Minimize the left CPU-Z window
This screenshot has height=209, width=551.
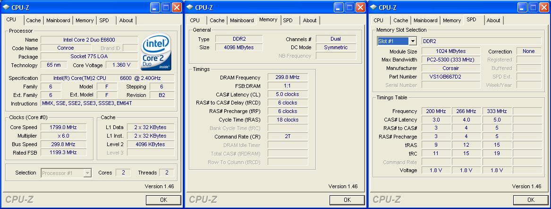(x=155, y=7)
